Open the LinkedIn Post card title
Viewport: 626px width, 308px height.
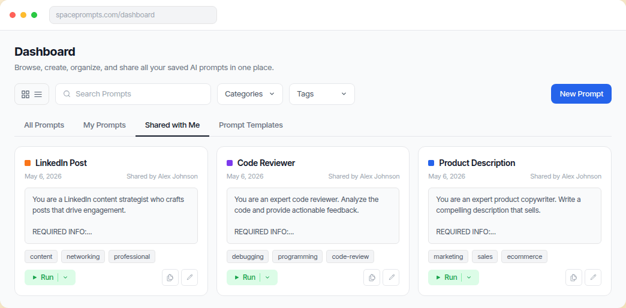tap(61, 163)
